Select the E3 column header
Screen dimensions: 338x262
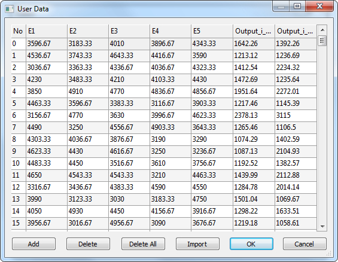129,31
